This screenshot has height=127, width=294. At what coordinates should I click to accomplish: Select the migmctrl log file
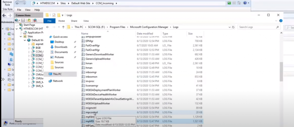142,108
